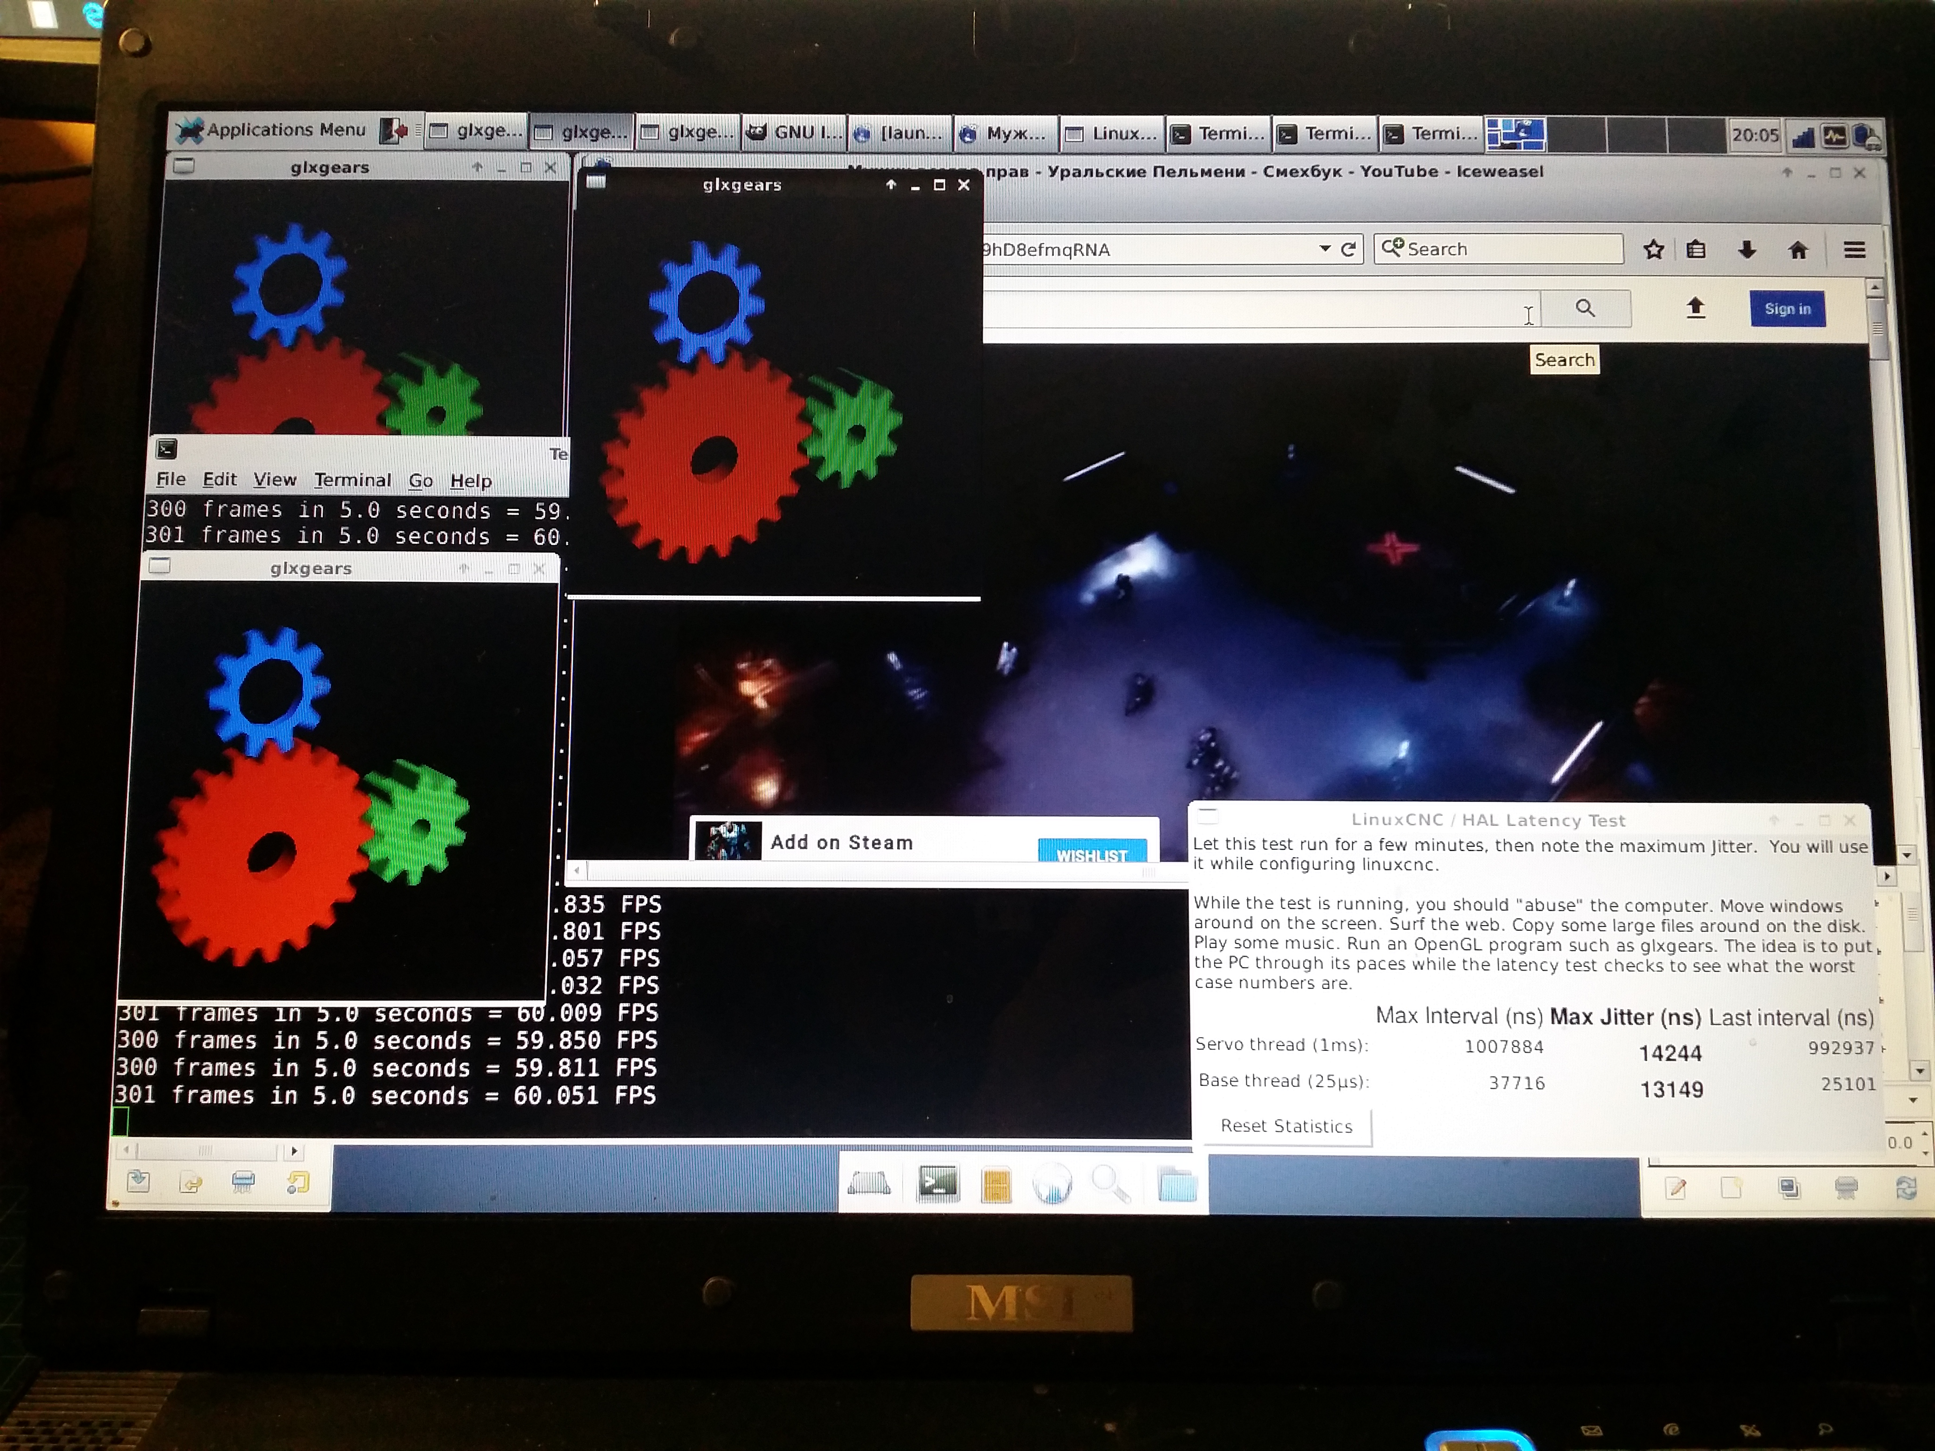Screen dimensions: 1935x1451
Task: Click the bookmark star icon
Action: 1652,250
